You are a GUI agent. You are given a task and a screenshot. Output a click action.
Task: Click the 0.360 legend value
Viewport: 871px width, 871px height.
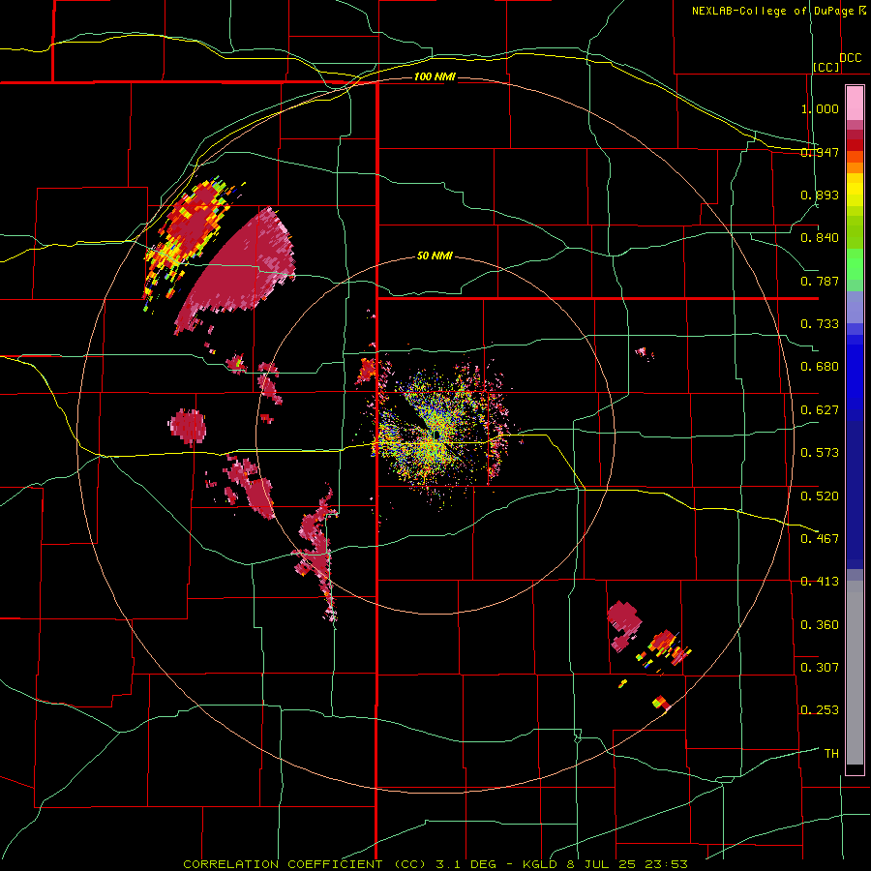[820, 625]
